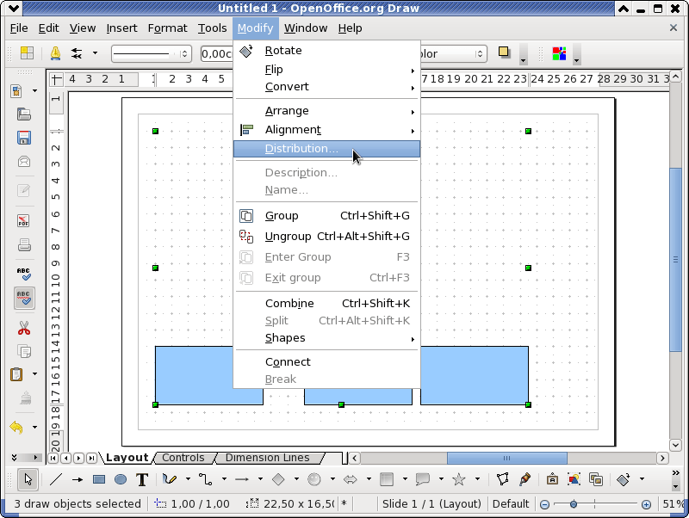The height and width of the screenshot is (518, 689).
Task: Click the Line pen icon in top toolbar
Action: pos(55,53)
